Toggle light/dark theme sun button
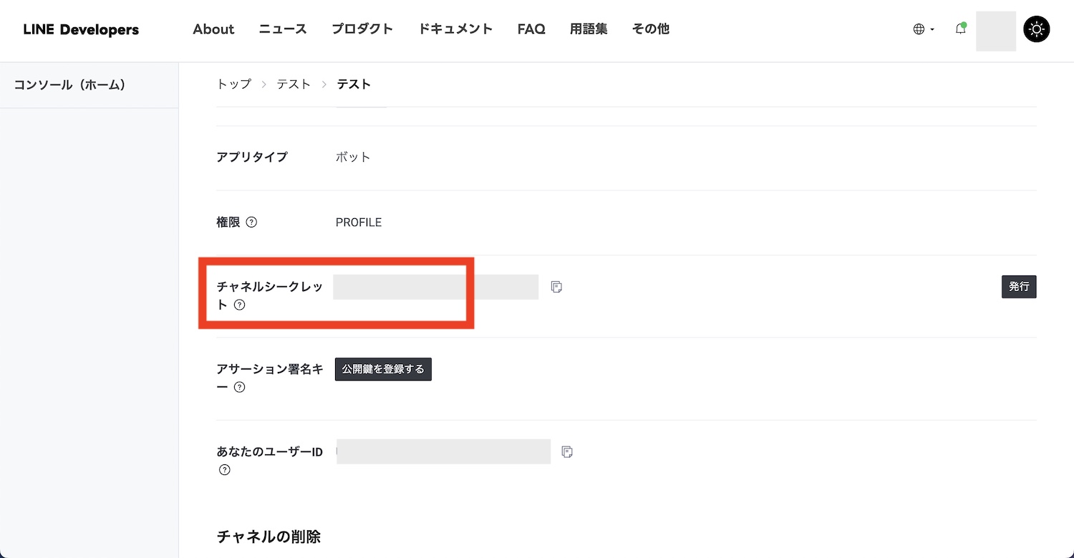Viewport: 1074px width, 558px height. (x=1037, y=29)
